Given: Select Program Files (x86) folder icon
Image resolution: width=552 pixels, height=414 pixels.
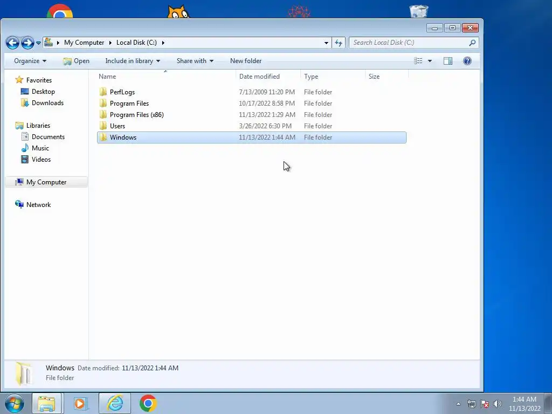Looking at the screenshot, I should coord(103,114).
